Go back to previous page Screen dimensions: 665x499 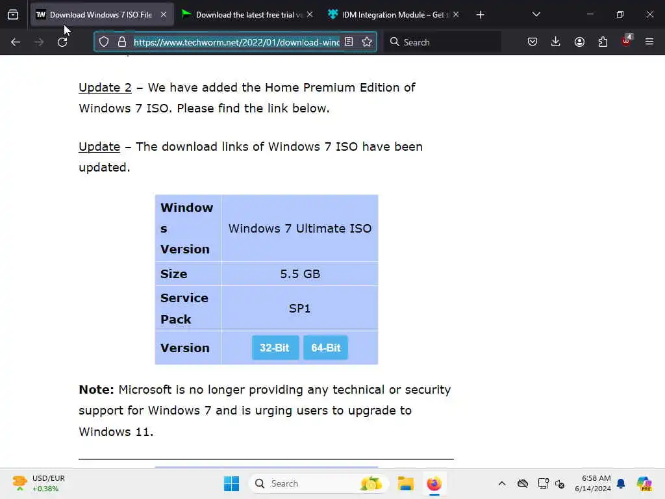(16, 42)
